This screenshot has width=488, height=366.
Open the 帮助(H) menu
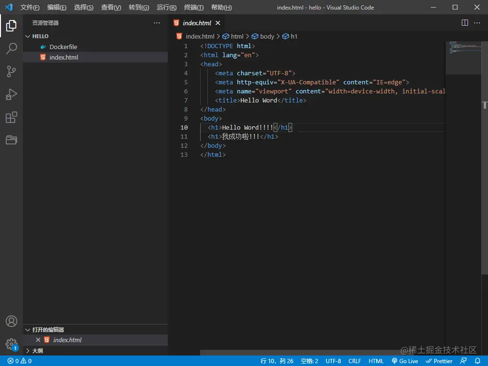pos(221,8)
